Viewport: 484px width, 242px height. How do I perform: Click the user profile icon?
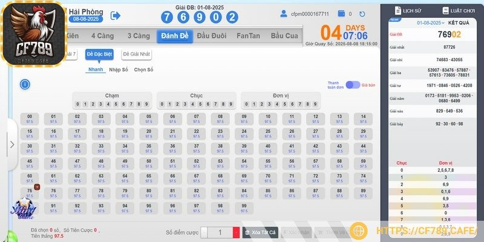pyautogui.click(x=283, y=13)
